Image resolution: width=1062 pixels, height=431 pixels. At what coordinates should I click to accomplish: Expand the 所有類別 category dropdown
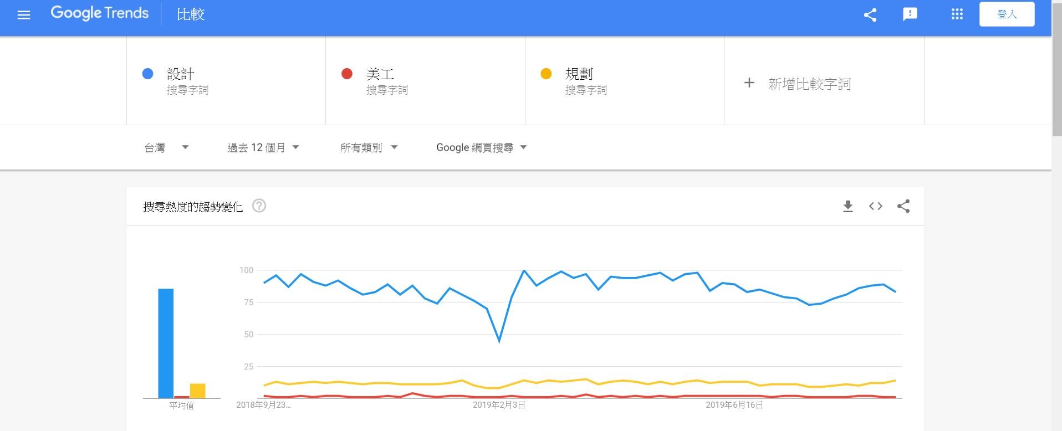pyautogui.click(x=369, y=147)
